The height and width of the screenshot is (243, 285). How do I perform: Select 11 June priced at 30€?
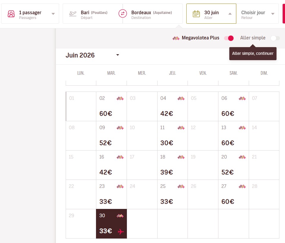tap(172, 136)
